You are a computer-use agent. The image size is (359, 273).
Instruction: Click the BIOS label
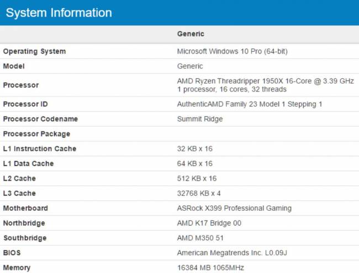pyautogui.click(x=12, y=253)
